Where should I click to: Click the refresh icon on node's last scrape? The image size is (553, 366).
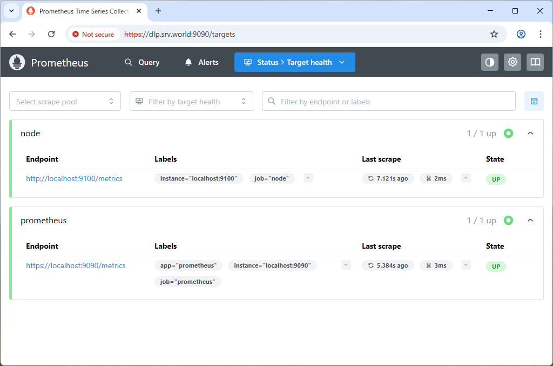click(372, 178)
